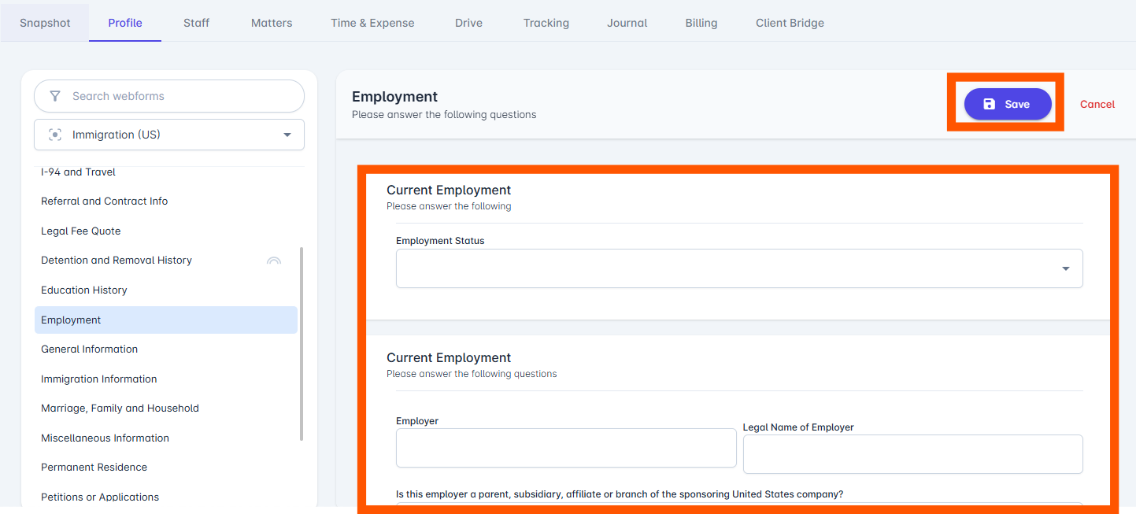Go to the Billing tab
1136x514 pixels.
(701, 23)
